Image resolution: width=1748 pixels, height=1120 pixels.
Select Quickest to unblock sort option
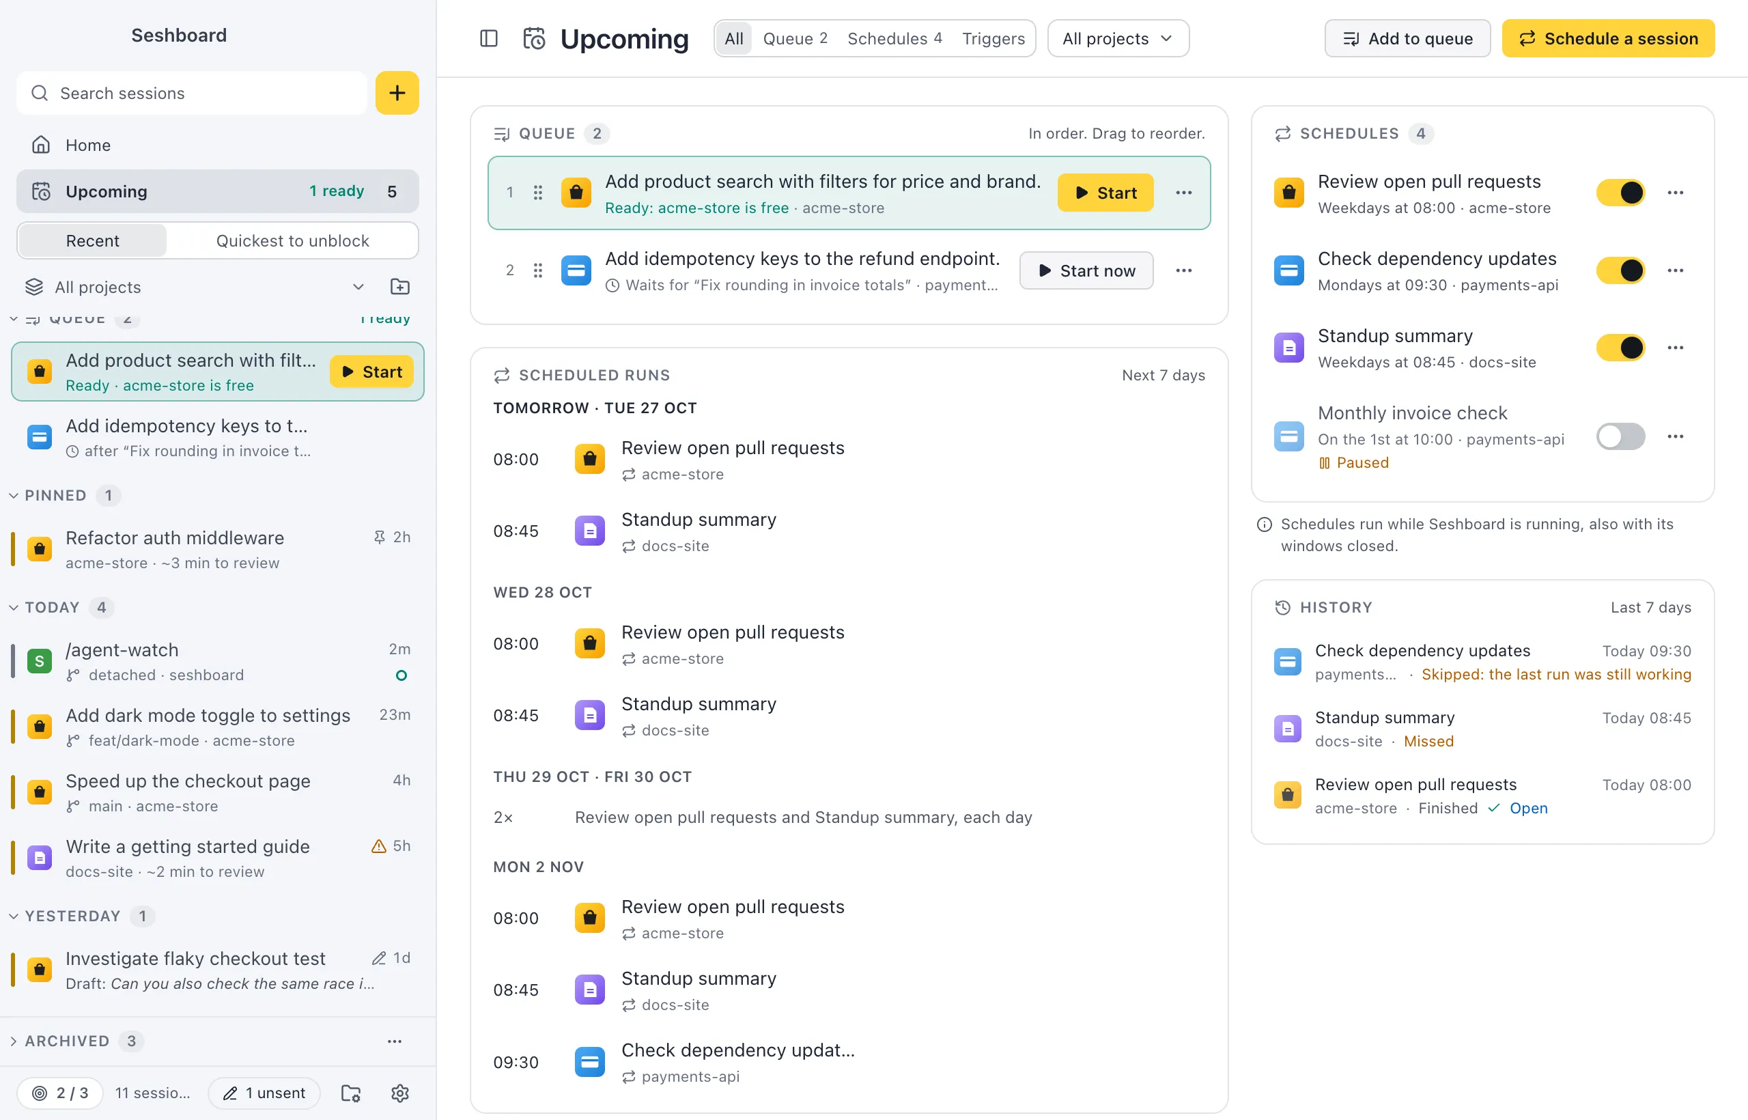pos(292,240)
